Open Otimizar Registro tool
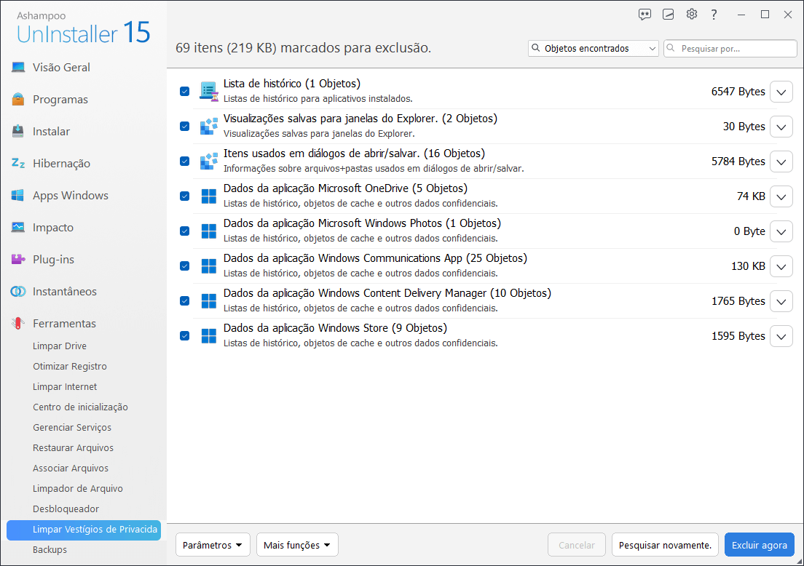The image size is (804, 566). click(x=70, y=366)
